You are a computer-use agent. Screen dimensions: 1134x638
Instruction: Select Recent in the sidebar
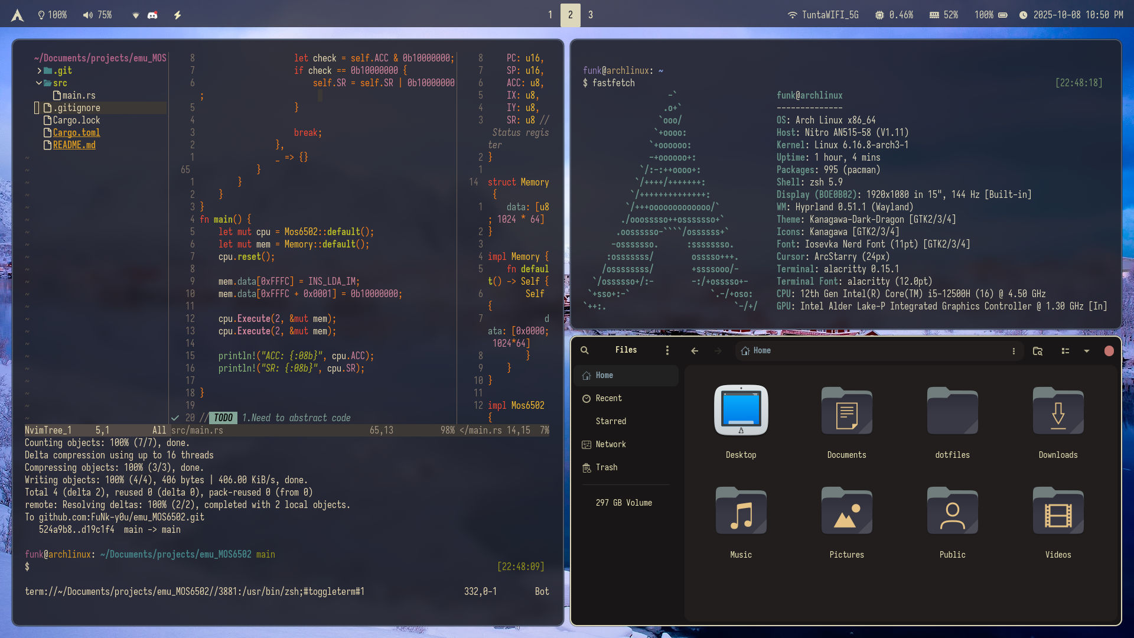(x=608, y=398)
